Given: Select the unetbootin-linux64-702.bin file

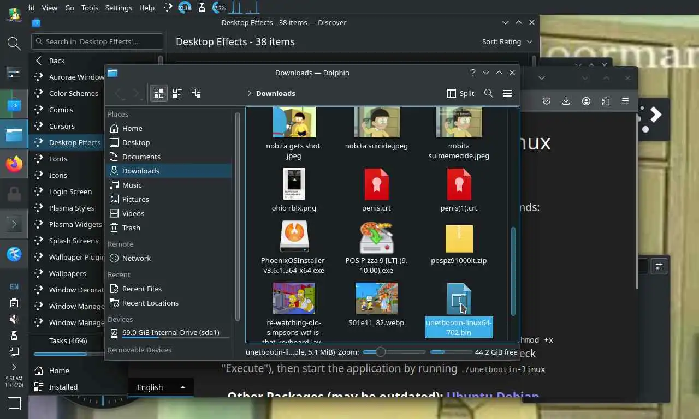Looking at the screenshot, I should tap(459, 310).
